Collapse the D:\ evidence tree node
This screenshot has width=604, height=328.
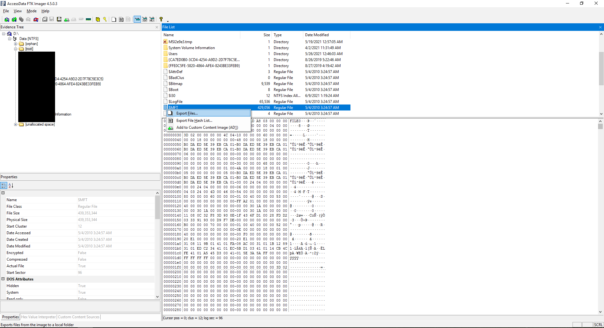click(x=4, y=34)
